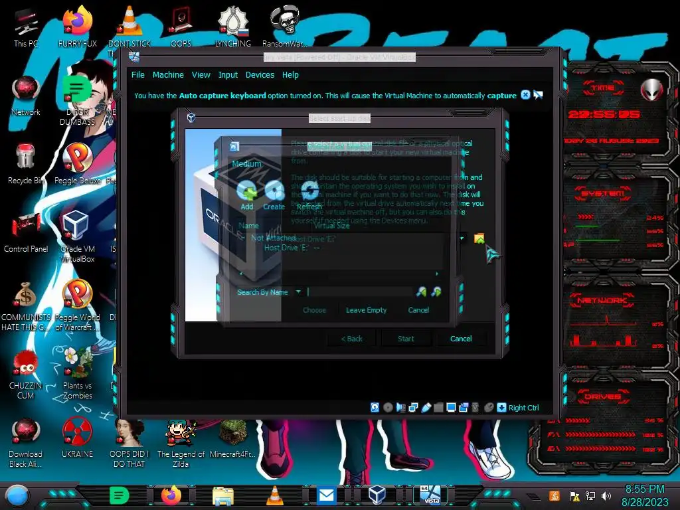Open the FURRY FUX Firefox shortcut

click(77, 27)
